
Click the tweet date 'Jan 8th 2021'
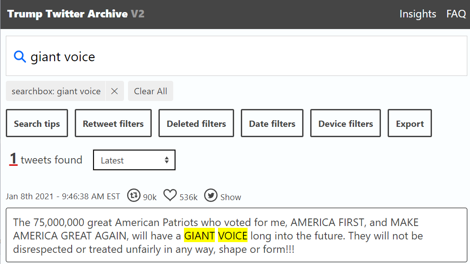point(30,197)
